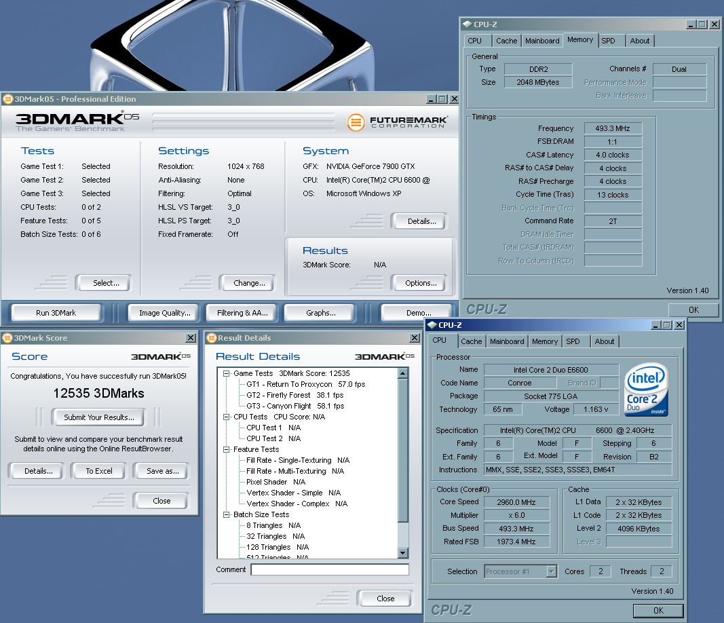
Task: Click the result list scroll-up arrow
Action: 402,373
